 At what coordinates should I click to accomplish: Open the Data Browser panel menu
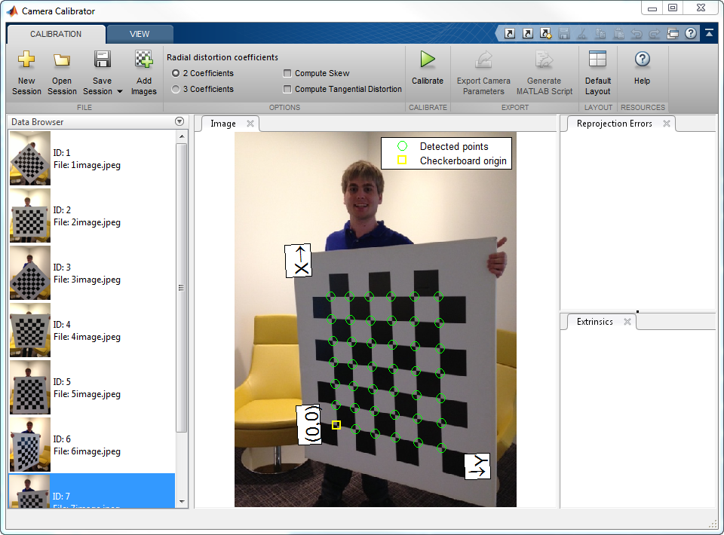click(x=179, y=121)
